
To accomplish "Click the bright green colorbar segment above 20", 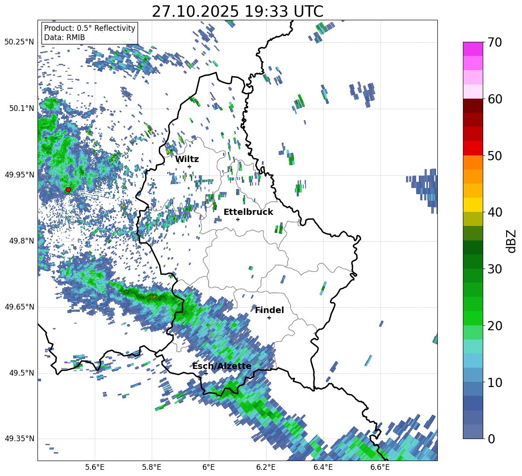I will coord(473,318).
